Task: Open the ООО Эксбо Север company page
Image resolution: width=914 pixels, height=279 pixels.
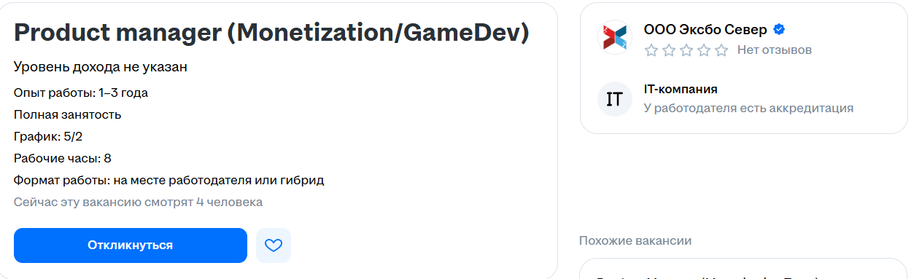Action: point(705,30)
